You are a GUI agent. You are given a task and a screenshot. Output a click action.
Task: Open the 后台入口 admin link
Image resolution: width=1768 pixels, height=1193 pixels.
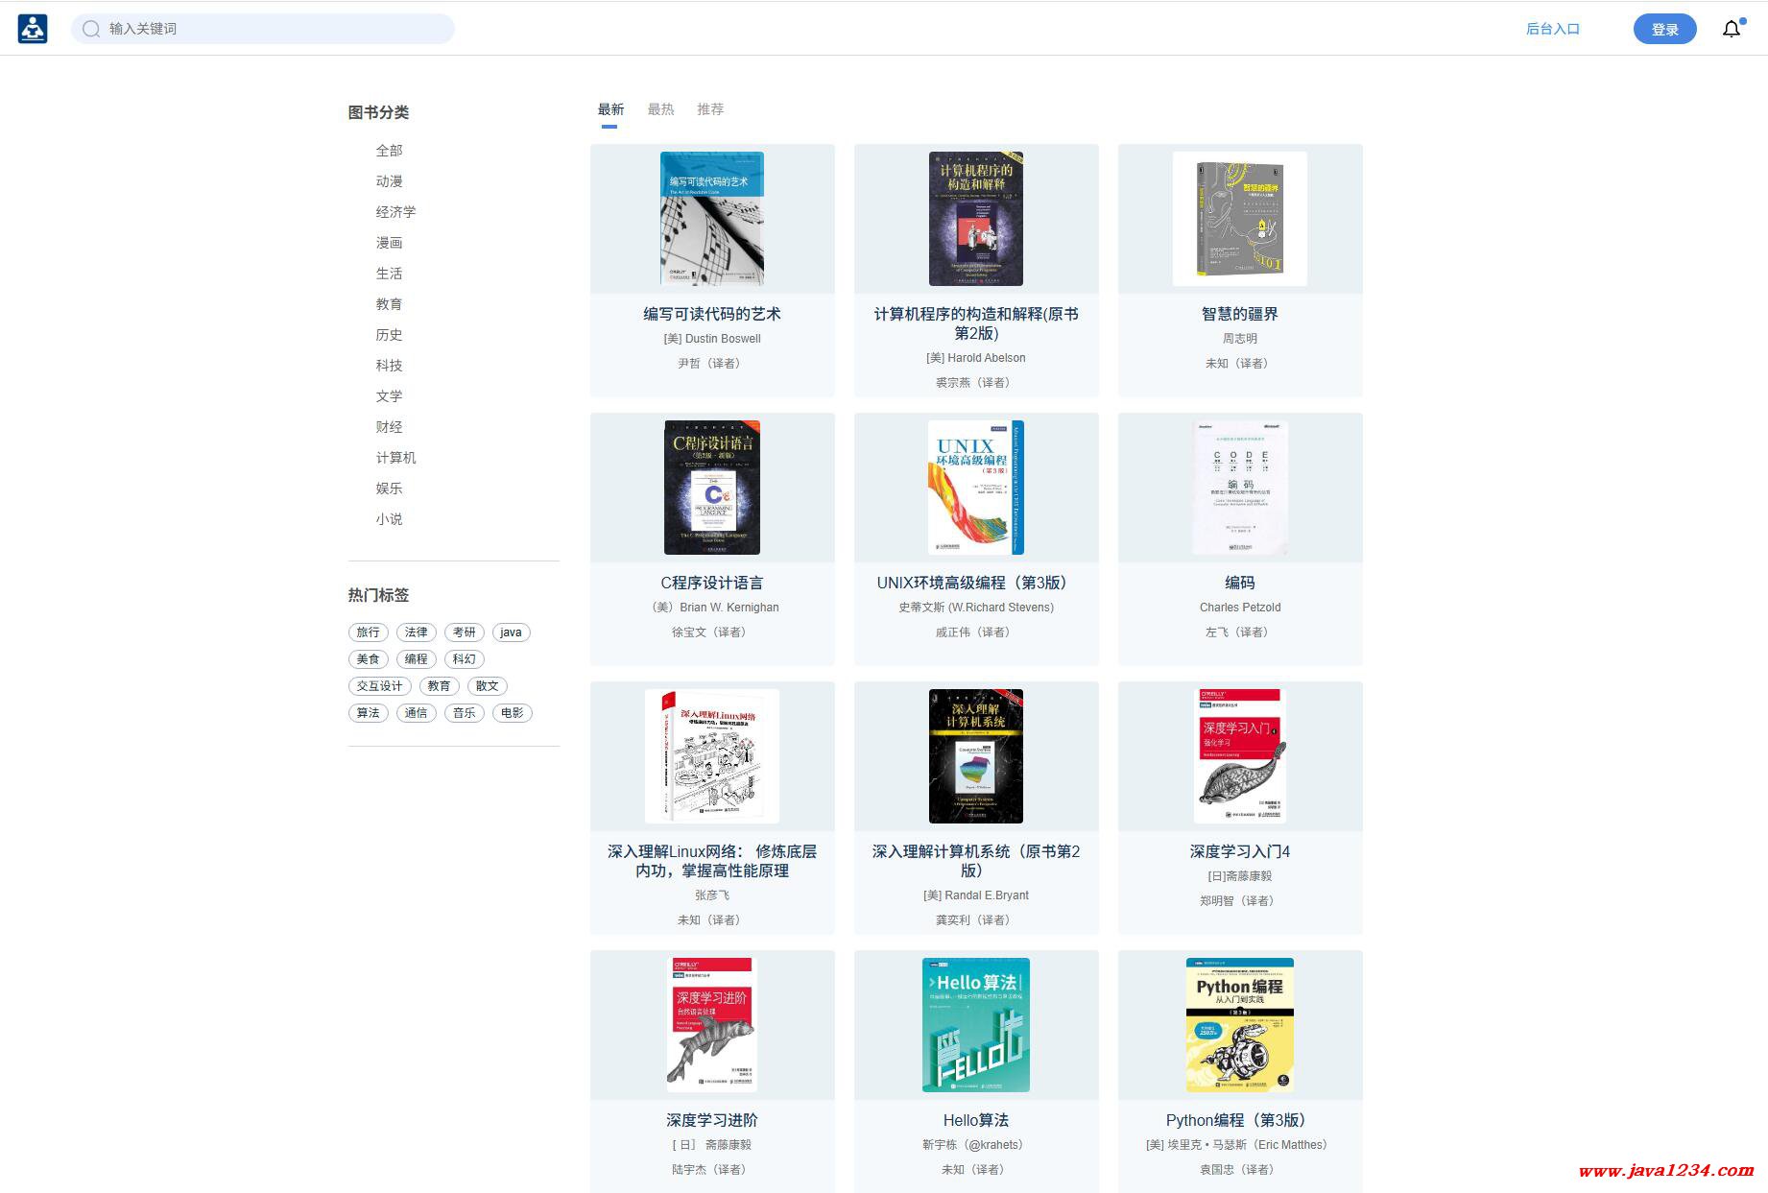coord(1553,29)
